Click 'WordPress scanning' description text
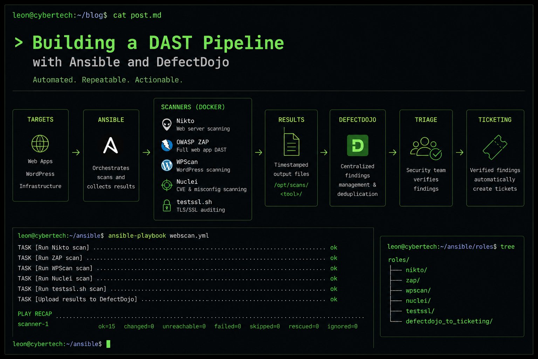 tap(203, 170)
